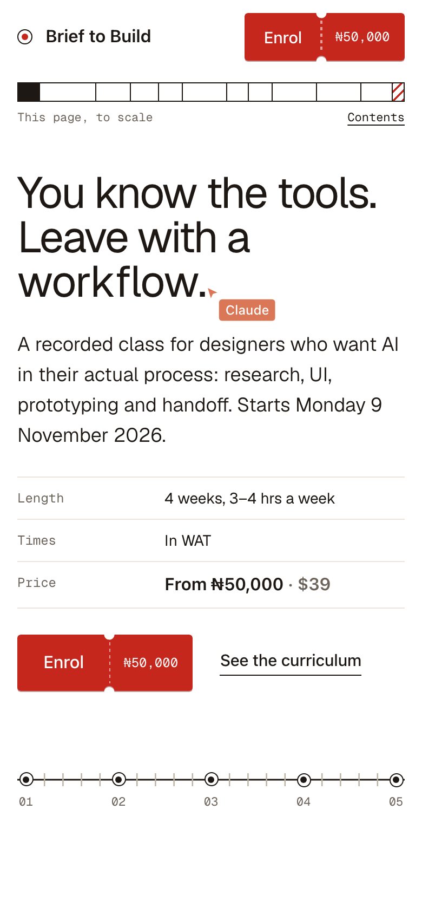Viewport: 422px width, 914px height.
Task: Select the black filled segment of the page minimap
Action: (29, 92)
